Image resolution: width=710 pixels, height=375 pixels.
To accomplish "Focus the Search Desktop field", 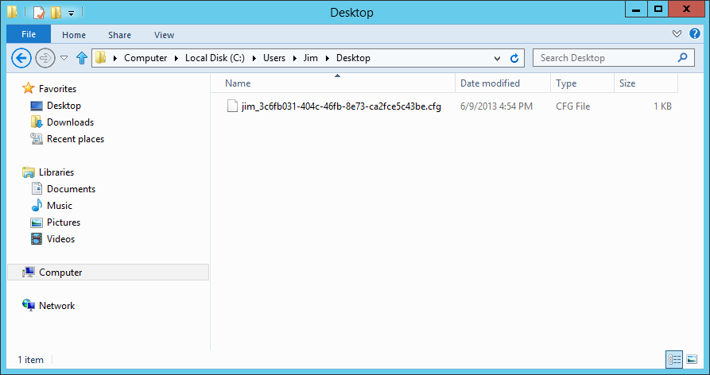I will pyautogui.click(x=614, y=58).
